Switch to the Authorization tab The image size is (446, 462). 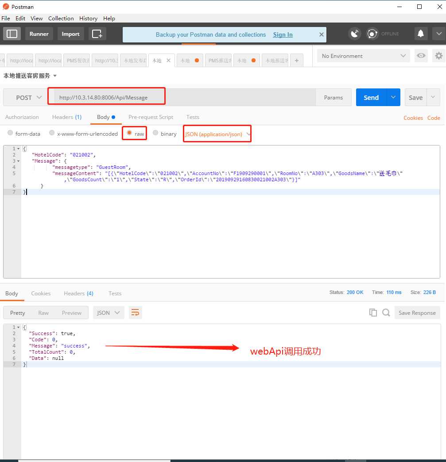22,117
